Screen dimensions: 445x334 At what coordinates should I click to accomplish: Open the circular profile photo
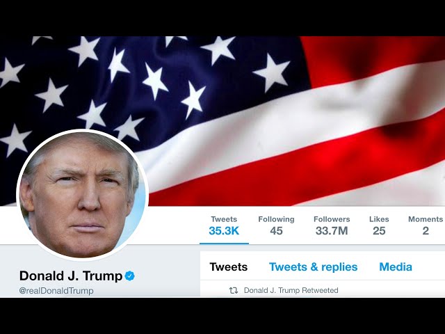tap(82, 195)
